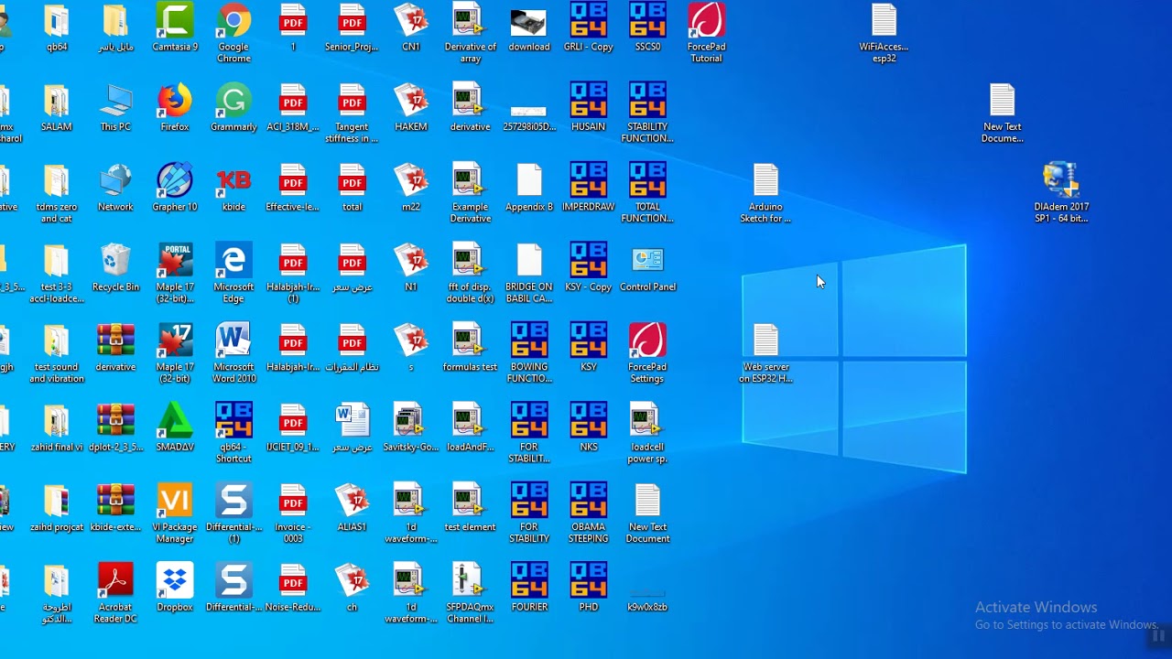Select the Arduino Sketch for ... text file
Screen dimensions: 1172x659
(x=765, y=194)
